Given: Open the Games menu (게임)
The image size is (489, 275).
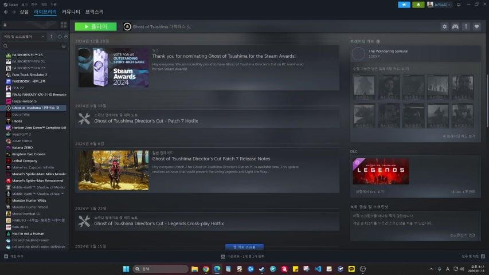Looking at the screenshot, I should pos(44,5).
